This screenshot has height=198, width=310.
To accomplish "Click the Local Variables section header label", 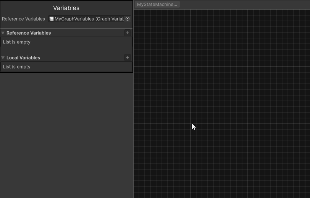I will click(23, 58).
